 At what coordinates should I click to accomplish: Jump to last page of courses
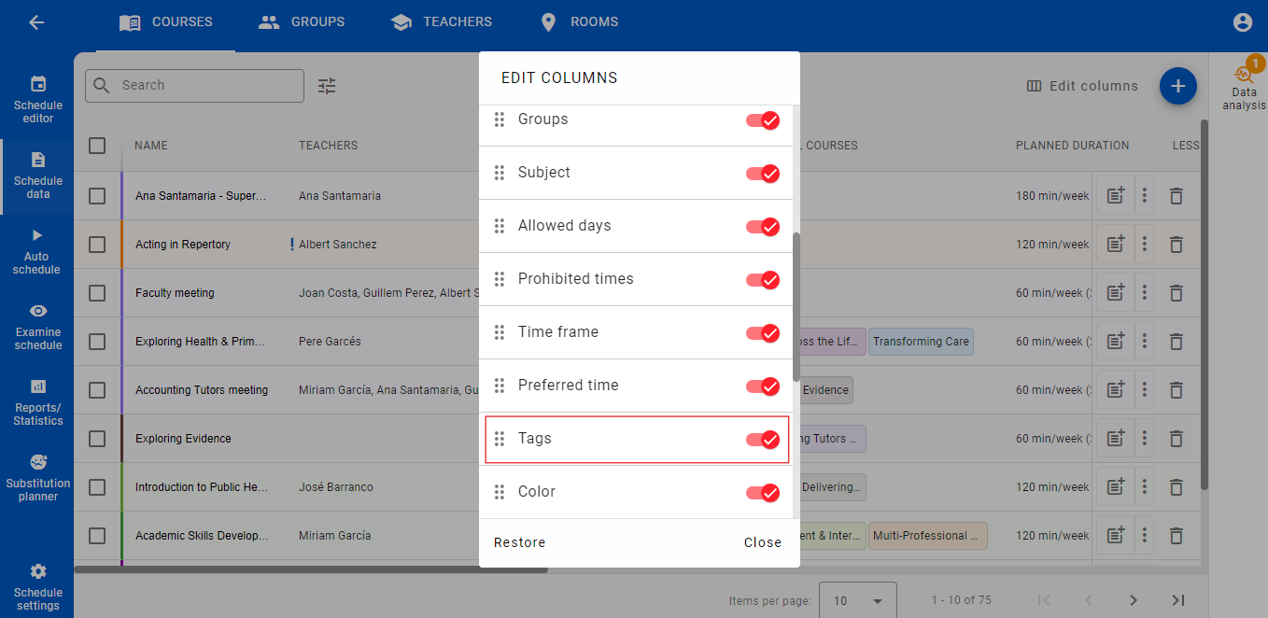point(1177,600)
